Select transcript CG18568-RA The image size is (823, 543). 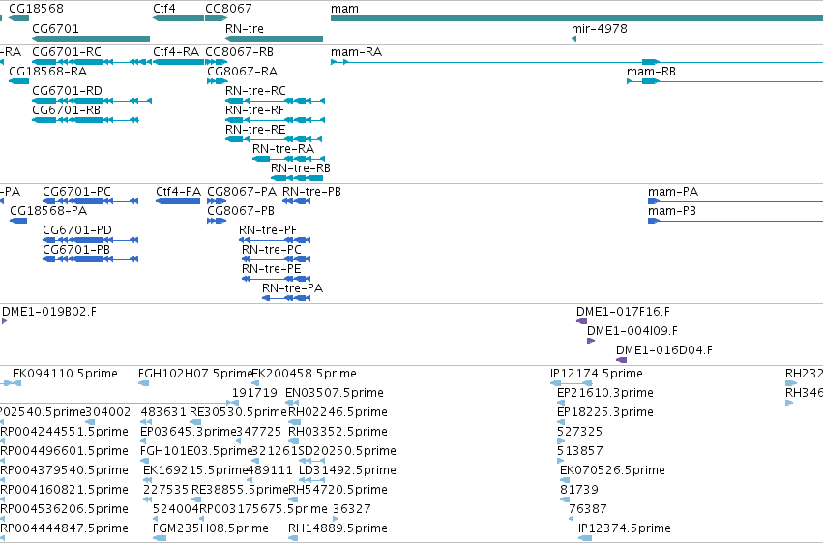click(19, 81)
